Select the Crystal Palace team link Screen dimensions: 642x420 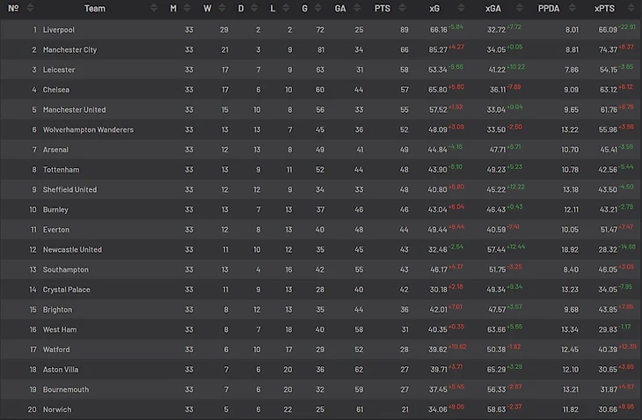click(x=67, y=290)
